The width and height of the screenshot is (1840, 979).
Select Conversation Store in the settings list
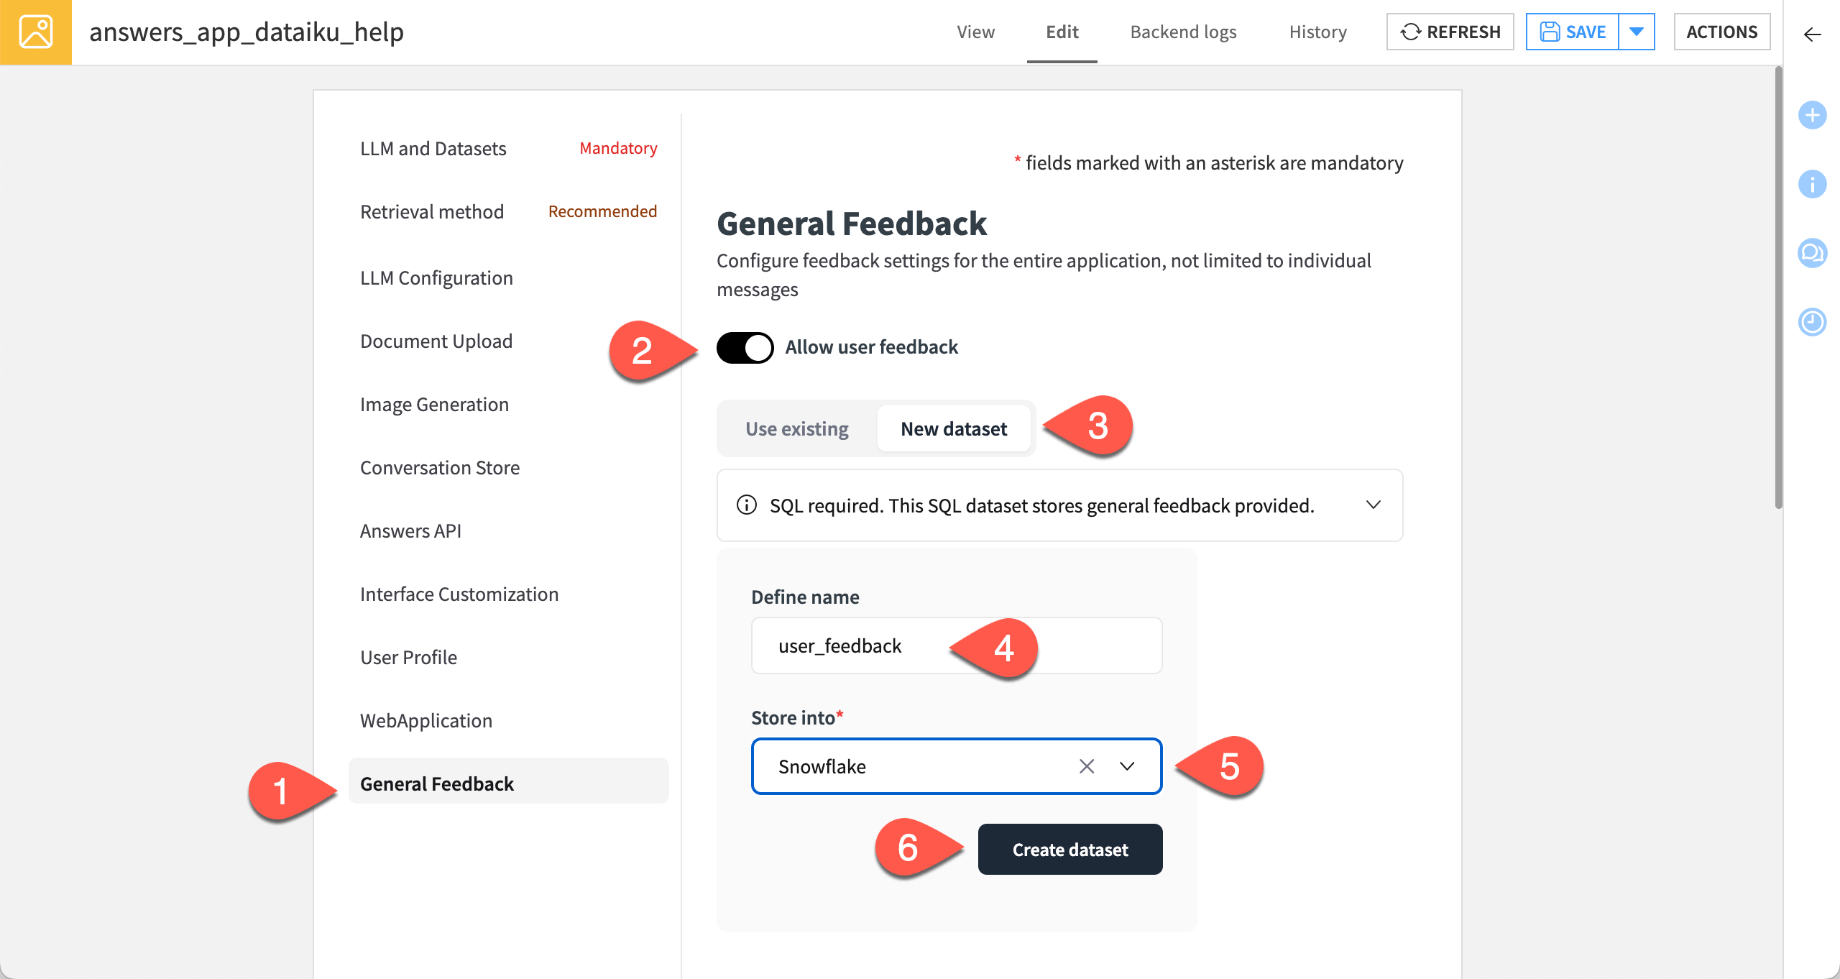tap(440, 467)
